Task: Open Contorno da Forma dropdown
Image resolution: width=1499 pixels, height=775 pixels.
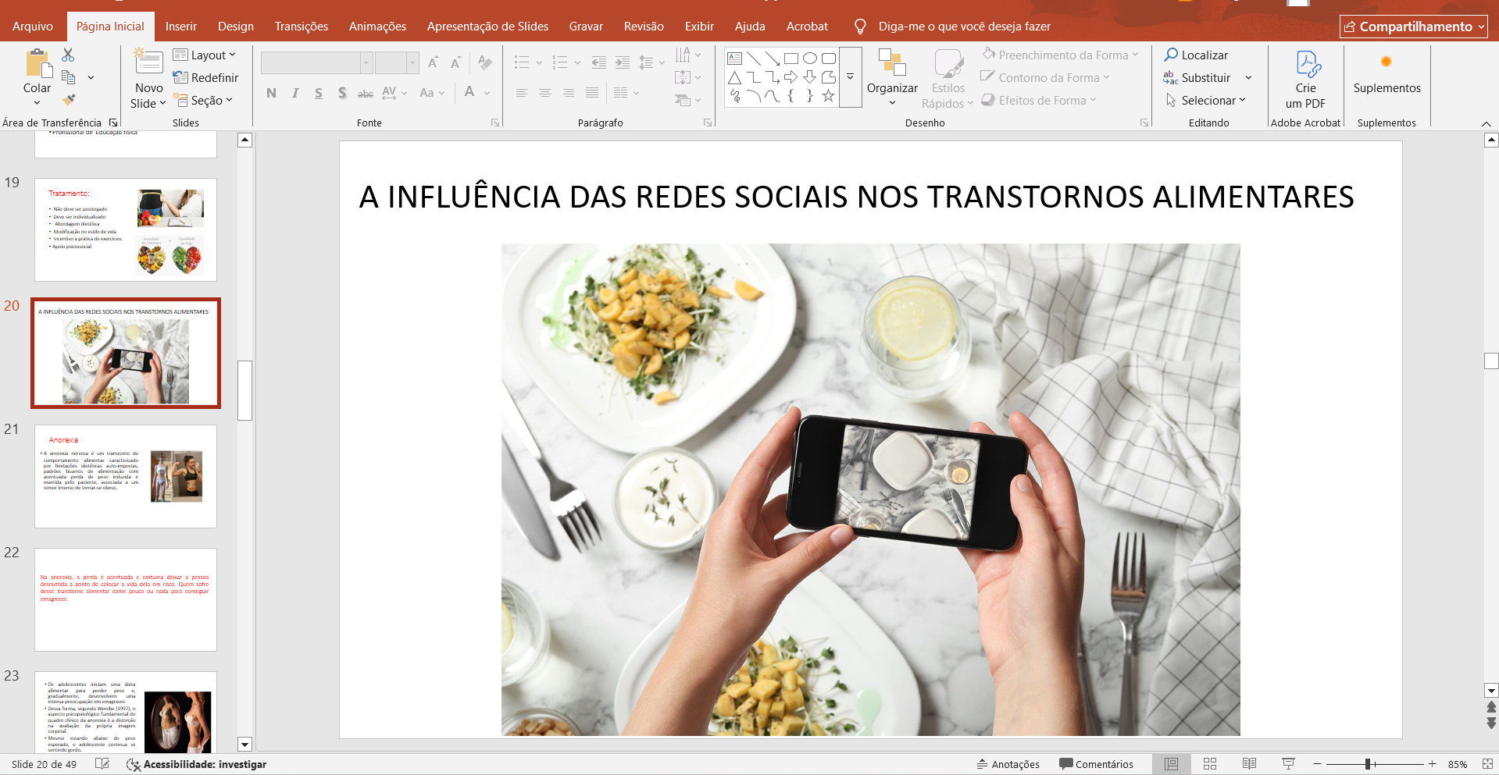Action: [1046, 77]
